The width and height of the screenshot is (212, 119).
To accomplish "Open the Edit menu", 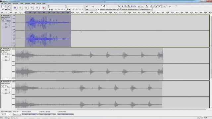I will click(x=5, y=4).
